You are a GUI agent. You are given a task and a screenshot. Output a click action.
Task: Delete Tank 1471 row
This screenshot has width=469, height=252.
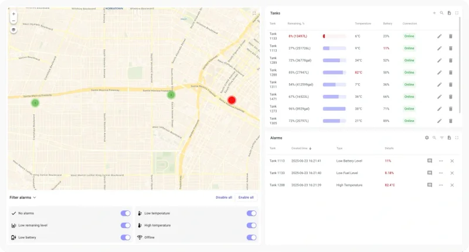point(450,97)
